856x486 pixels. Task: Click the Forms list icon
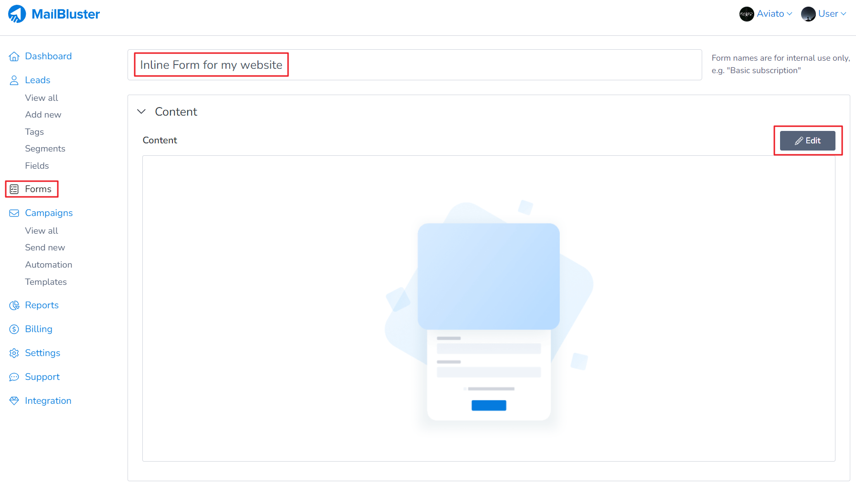click(14, 189)
